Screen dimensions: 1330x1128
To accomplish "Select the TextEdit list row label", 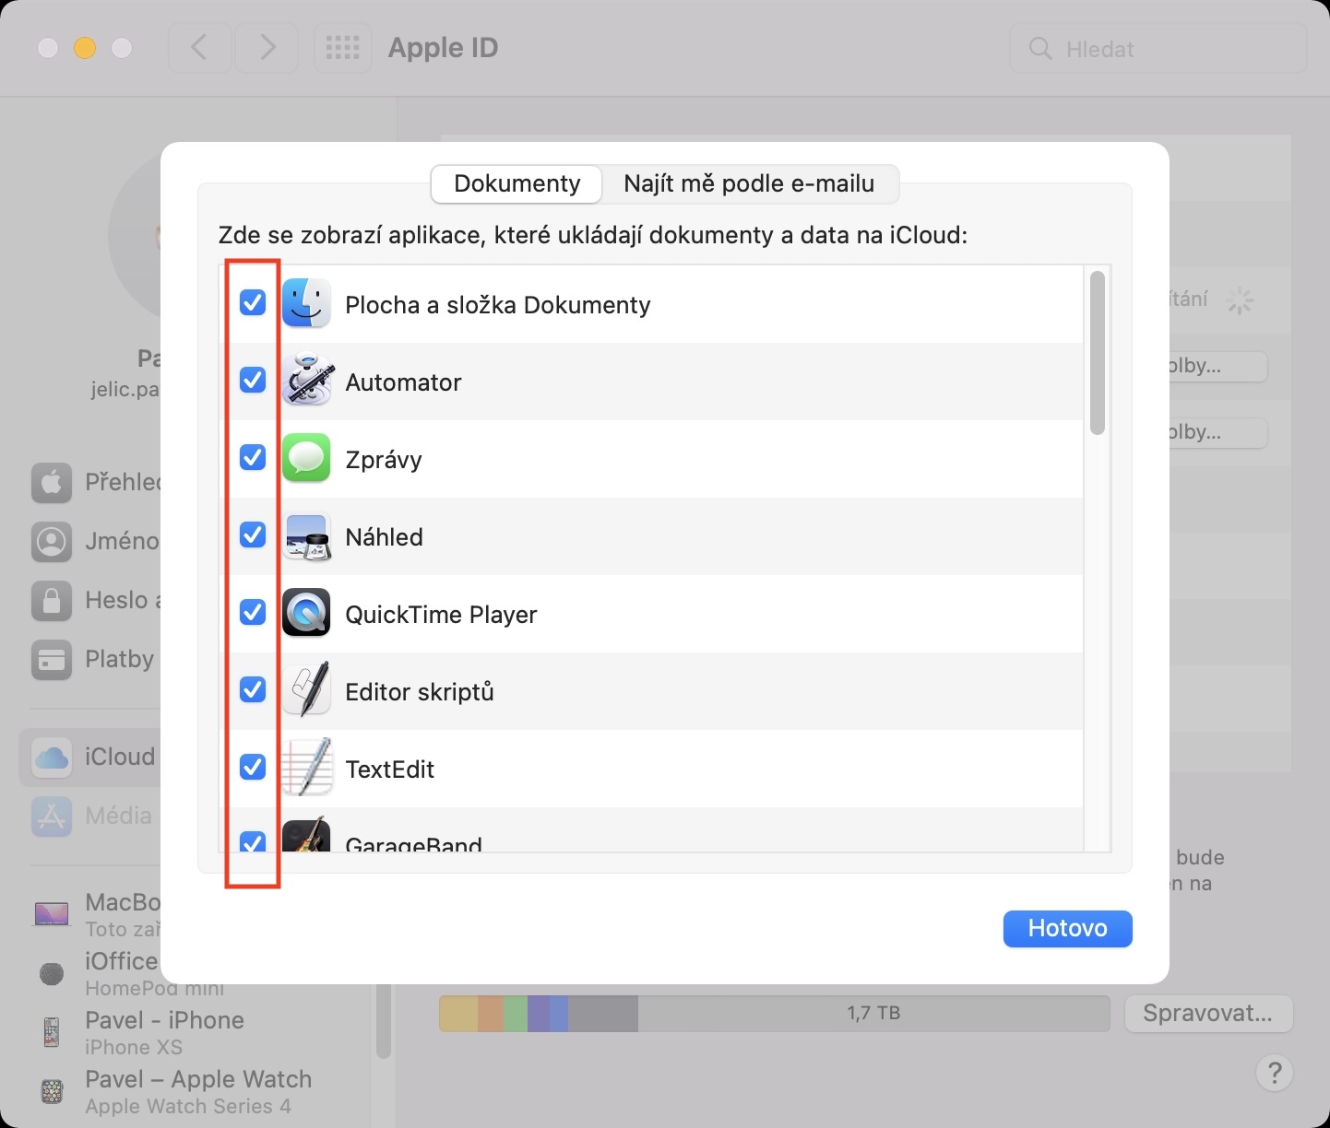I will coord(389,770).
